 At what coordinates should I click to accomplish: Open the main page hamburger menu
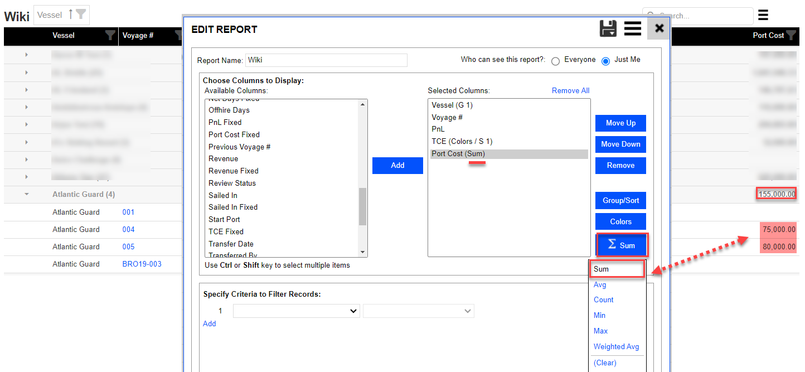point(763,15)
